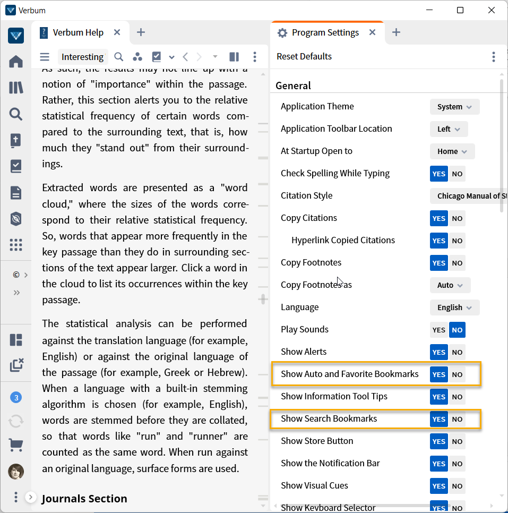Set Show Alerts to NO

tap(457, 353)
